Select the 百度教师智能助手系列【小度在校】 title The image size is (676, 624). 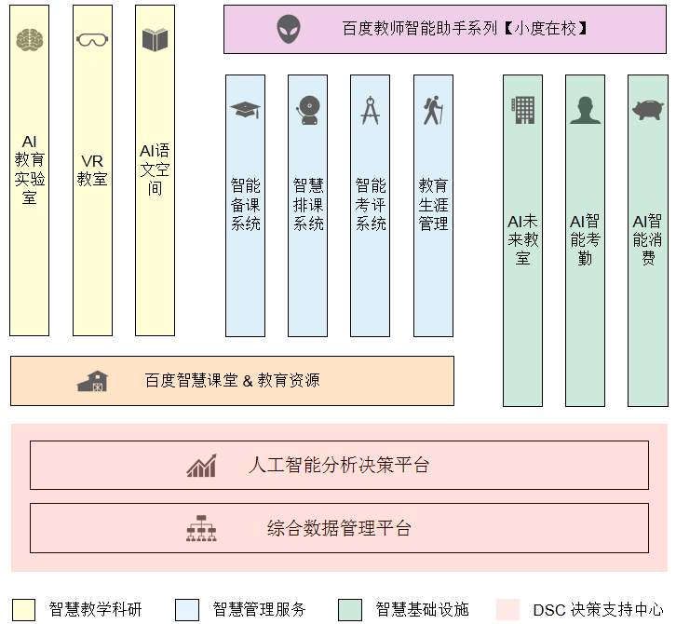[x=465, y=29]
